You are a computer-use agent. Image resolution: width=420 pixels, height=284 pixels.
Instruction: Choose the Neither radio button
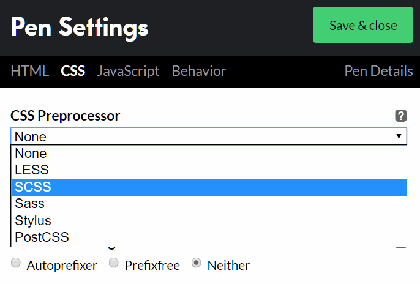tap(197, 263)
